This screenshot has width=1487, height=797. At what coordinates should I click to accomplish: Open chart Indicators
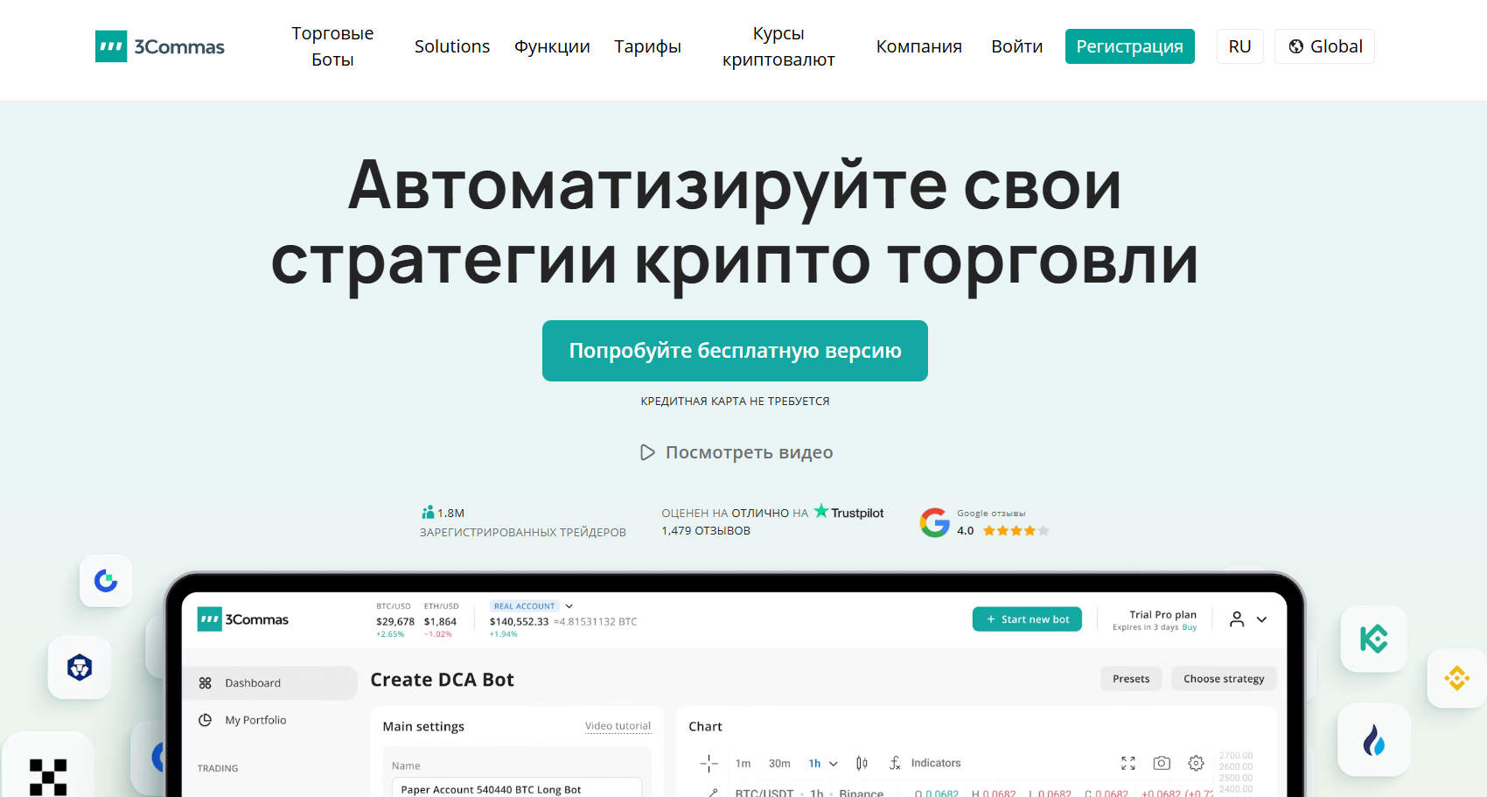click(x=925, y=764)
